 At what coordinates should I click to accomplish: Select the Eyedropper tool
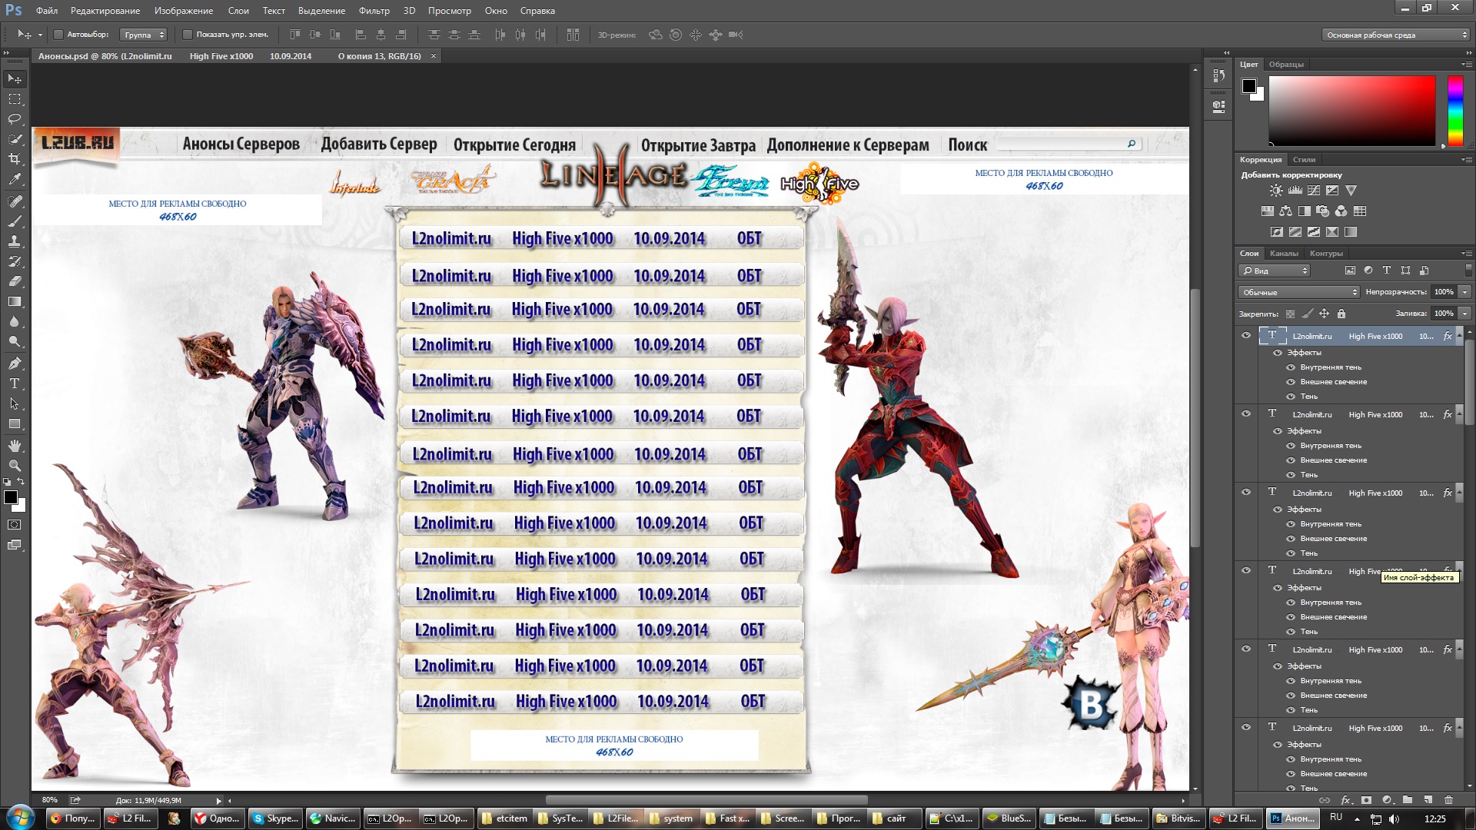tap(15, 179)
